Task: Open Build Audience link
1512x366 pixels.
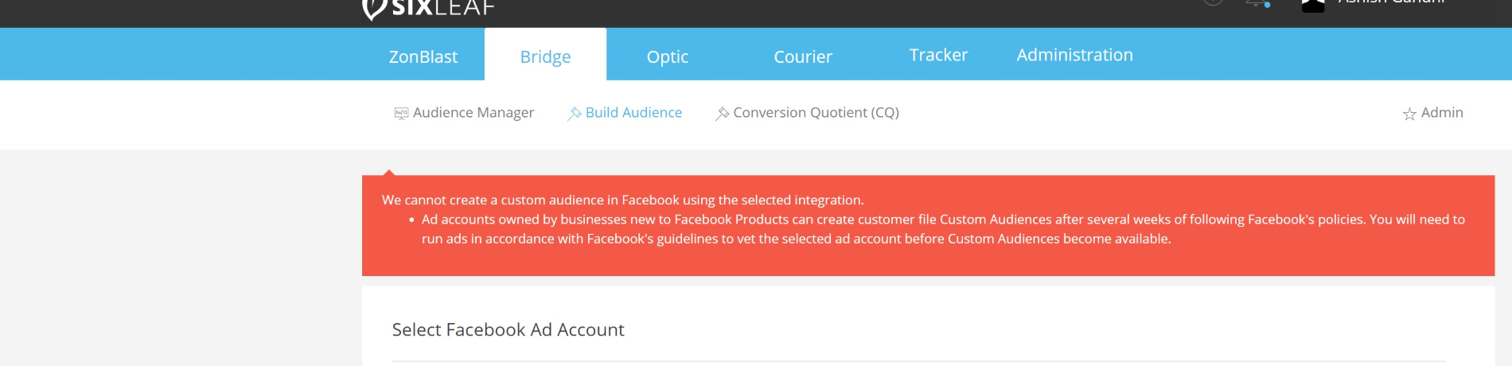Action: pos(633,113)
